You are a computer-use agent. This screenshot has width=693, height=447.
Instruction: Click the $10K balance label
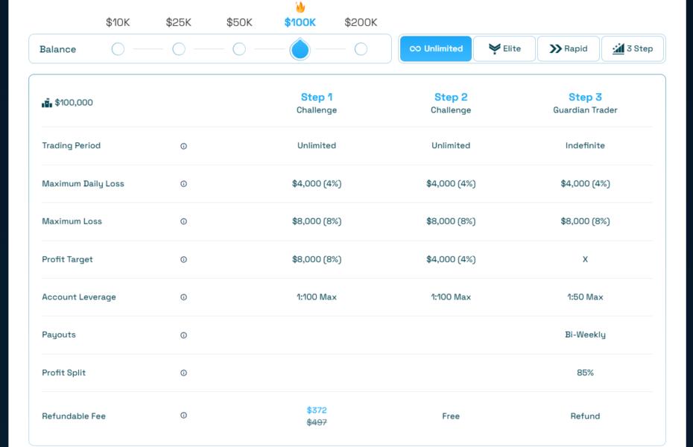118,22
